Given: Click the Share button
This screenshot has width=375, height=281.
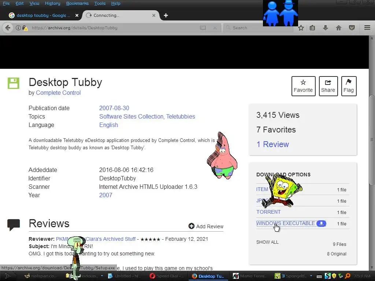Looking at the screenshot, I should (x=328, y=86).
